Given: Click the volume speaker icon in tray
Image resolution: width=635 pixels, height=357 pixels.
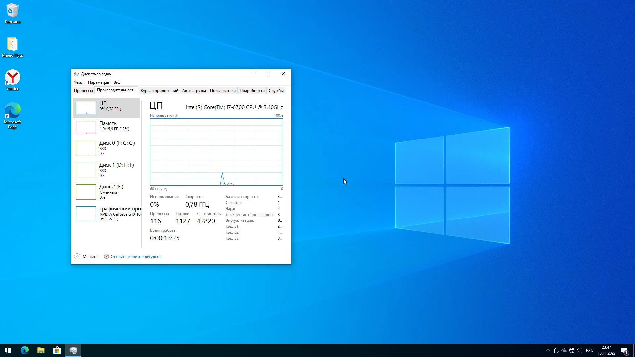Looking at the screenshot, I should coord(579,350).
